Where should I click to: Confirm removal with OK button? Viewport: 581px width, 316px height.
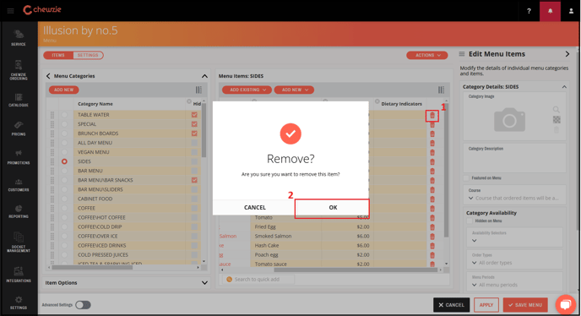pos(333,208)
